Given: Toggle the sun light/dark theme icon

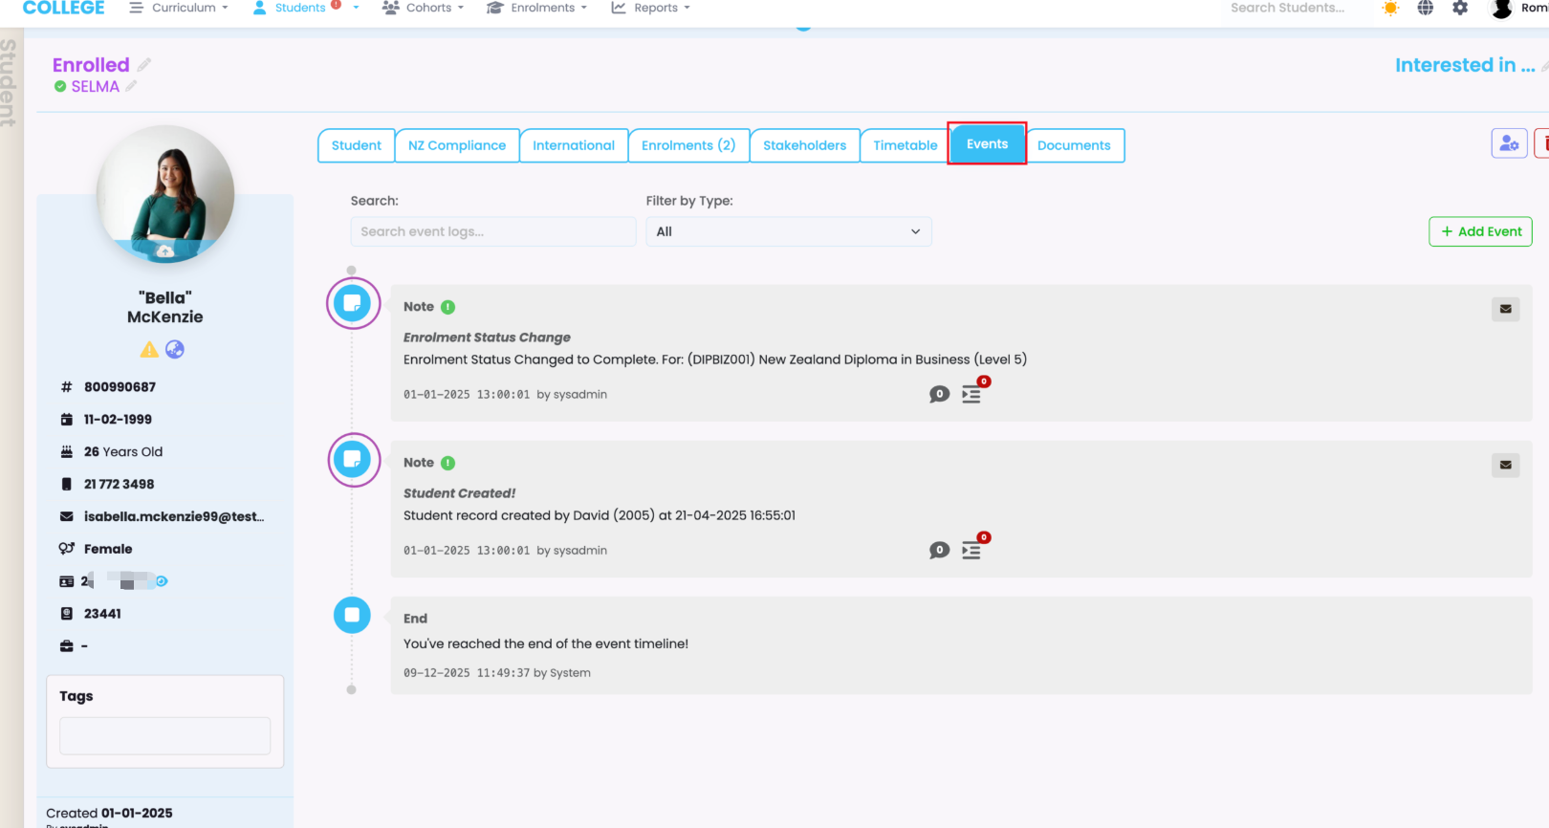Looking at the screenshot, I should pos(1390,9).
